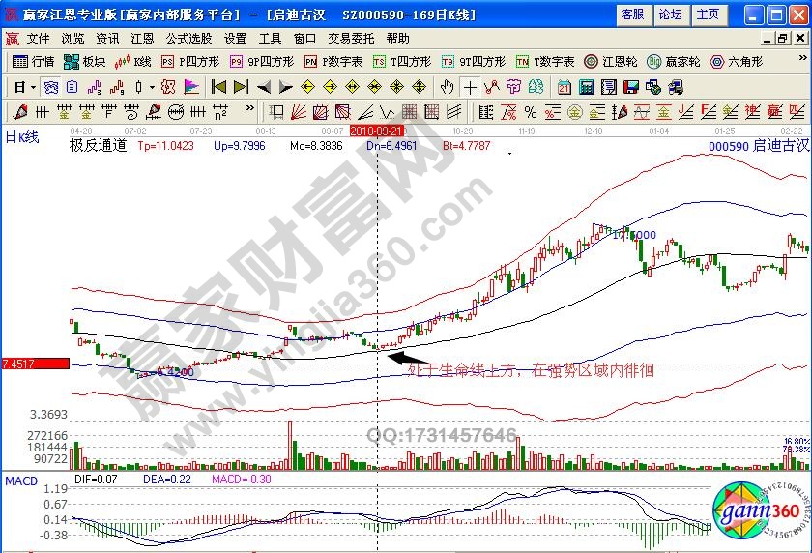Open the 六角形 hexagon tool
The height and width of the screenshot is (553, 812).
(x=737, y=62)
